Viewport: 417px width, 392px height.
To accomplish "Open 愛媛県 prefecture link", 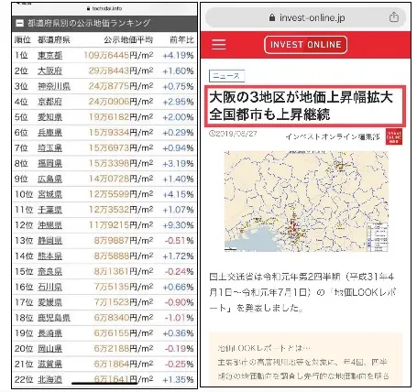I will [49, 302].
